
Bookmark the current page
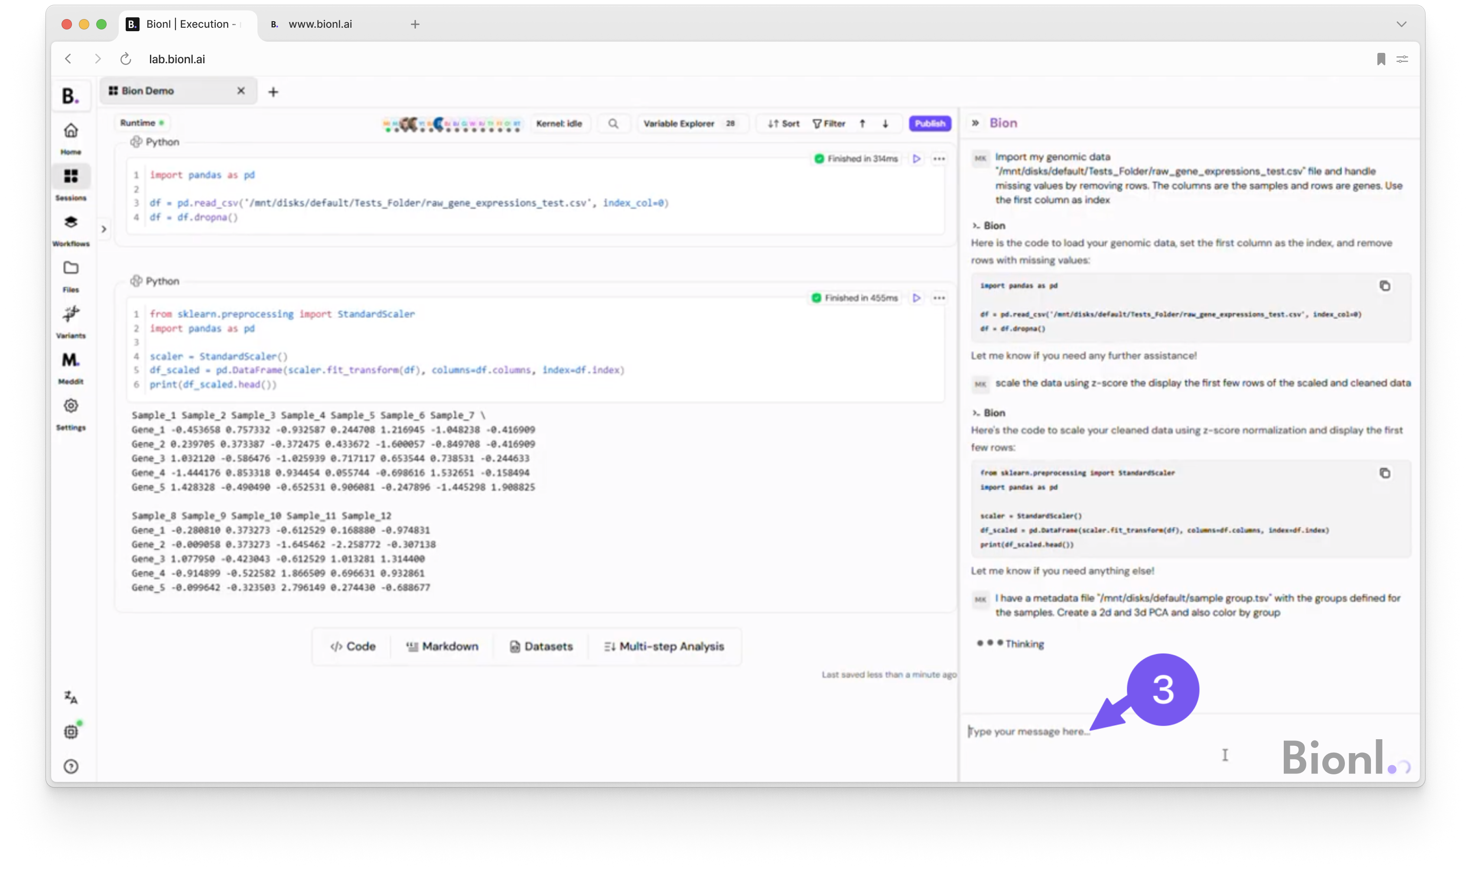pos(1380,59)
